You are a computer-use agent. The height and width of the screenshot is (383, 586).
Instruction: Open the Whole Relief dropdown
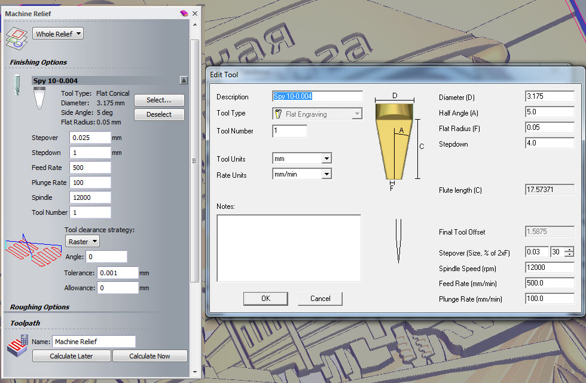(58, 34)
